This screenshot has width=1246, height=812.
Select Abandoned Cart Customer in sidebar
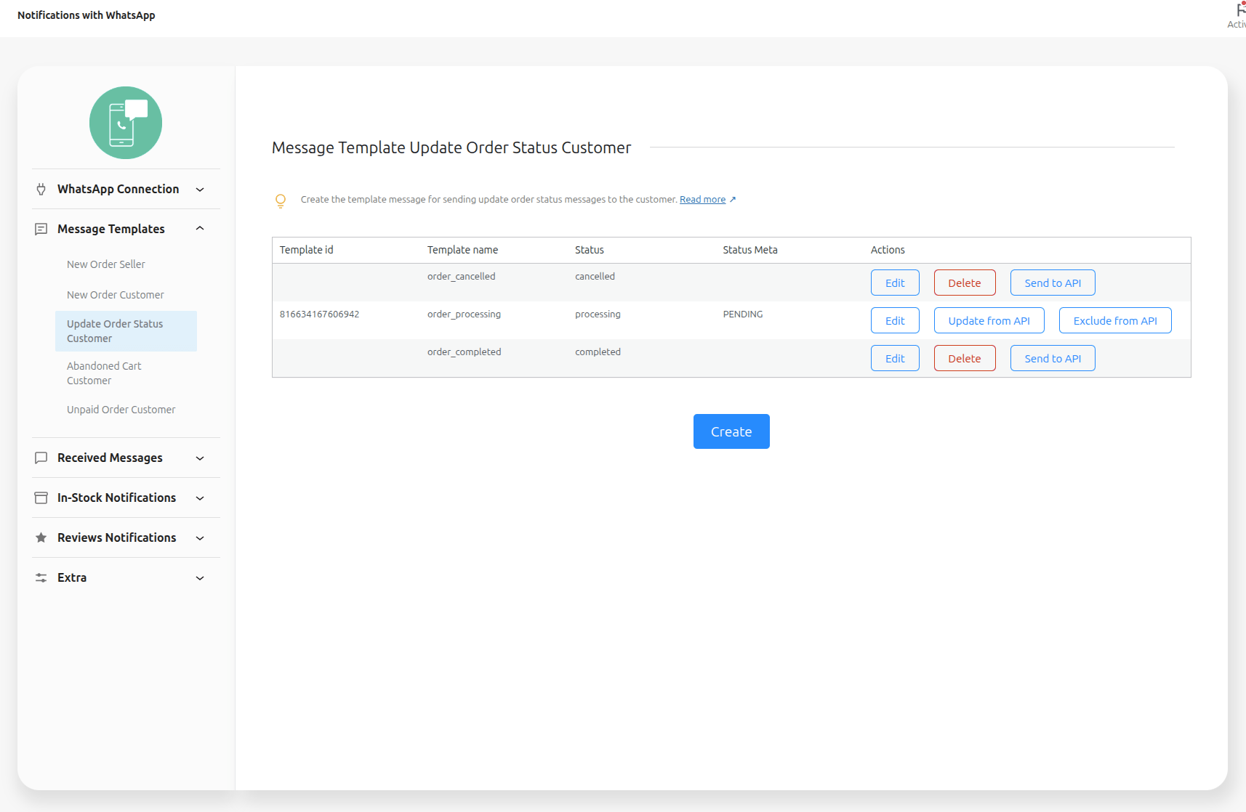click(x=104, y=373)
